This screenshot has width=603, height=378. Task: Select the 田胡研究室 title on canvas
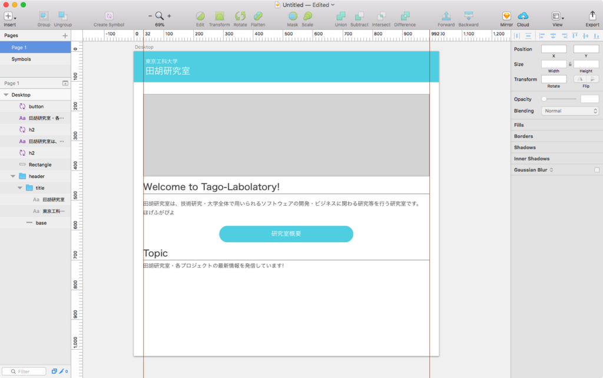coord(168,71)
